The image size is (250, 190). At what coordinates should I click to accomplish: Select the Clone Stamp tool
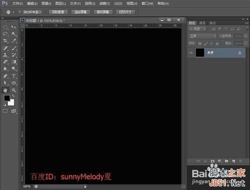point(5,55)
